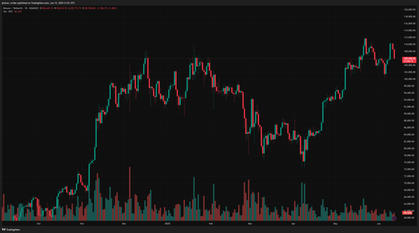Click the red current price label 105,938.65
Viewport: 419px width, 233px height.
409,58
